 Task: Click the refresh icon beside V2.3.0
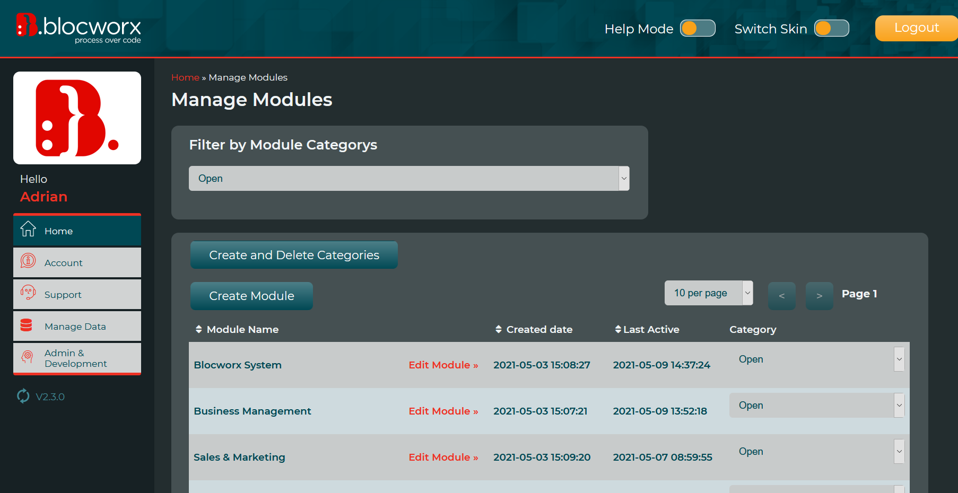23,396
